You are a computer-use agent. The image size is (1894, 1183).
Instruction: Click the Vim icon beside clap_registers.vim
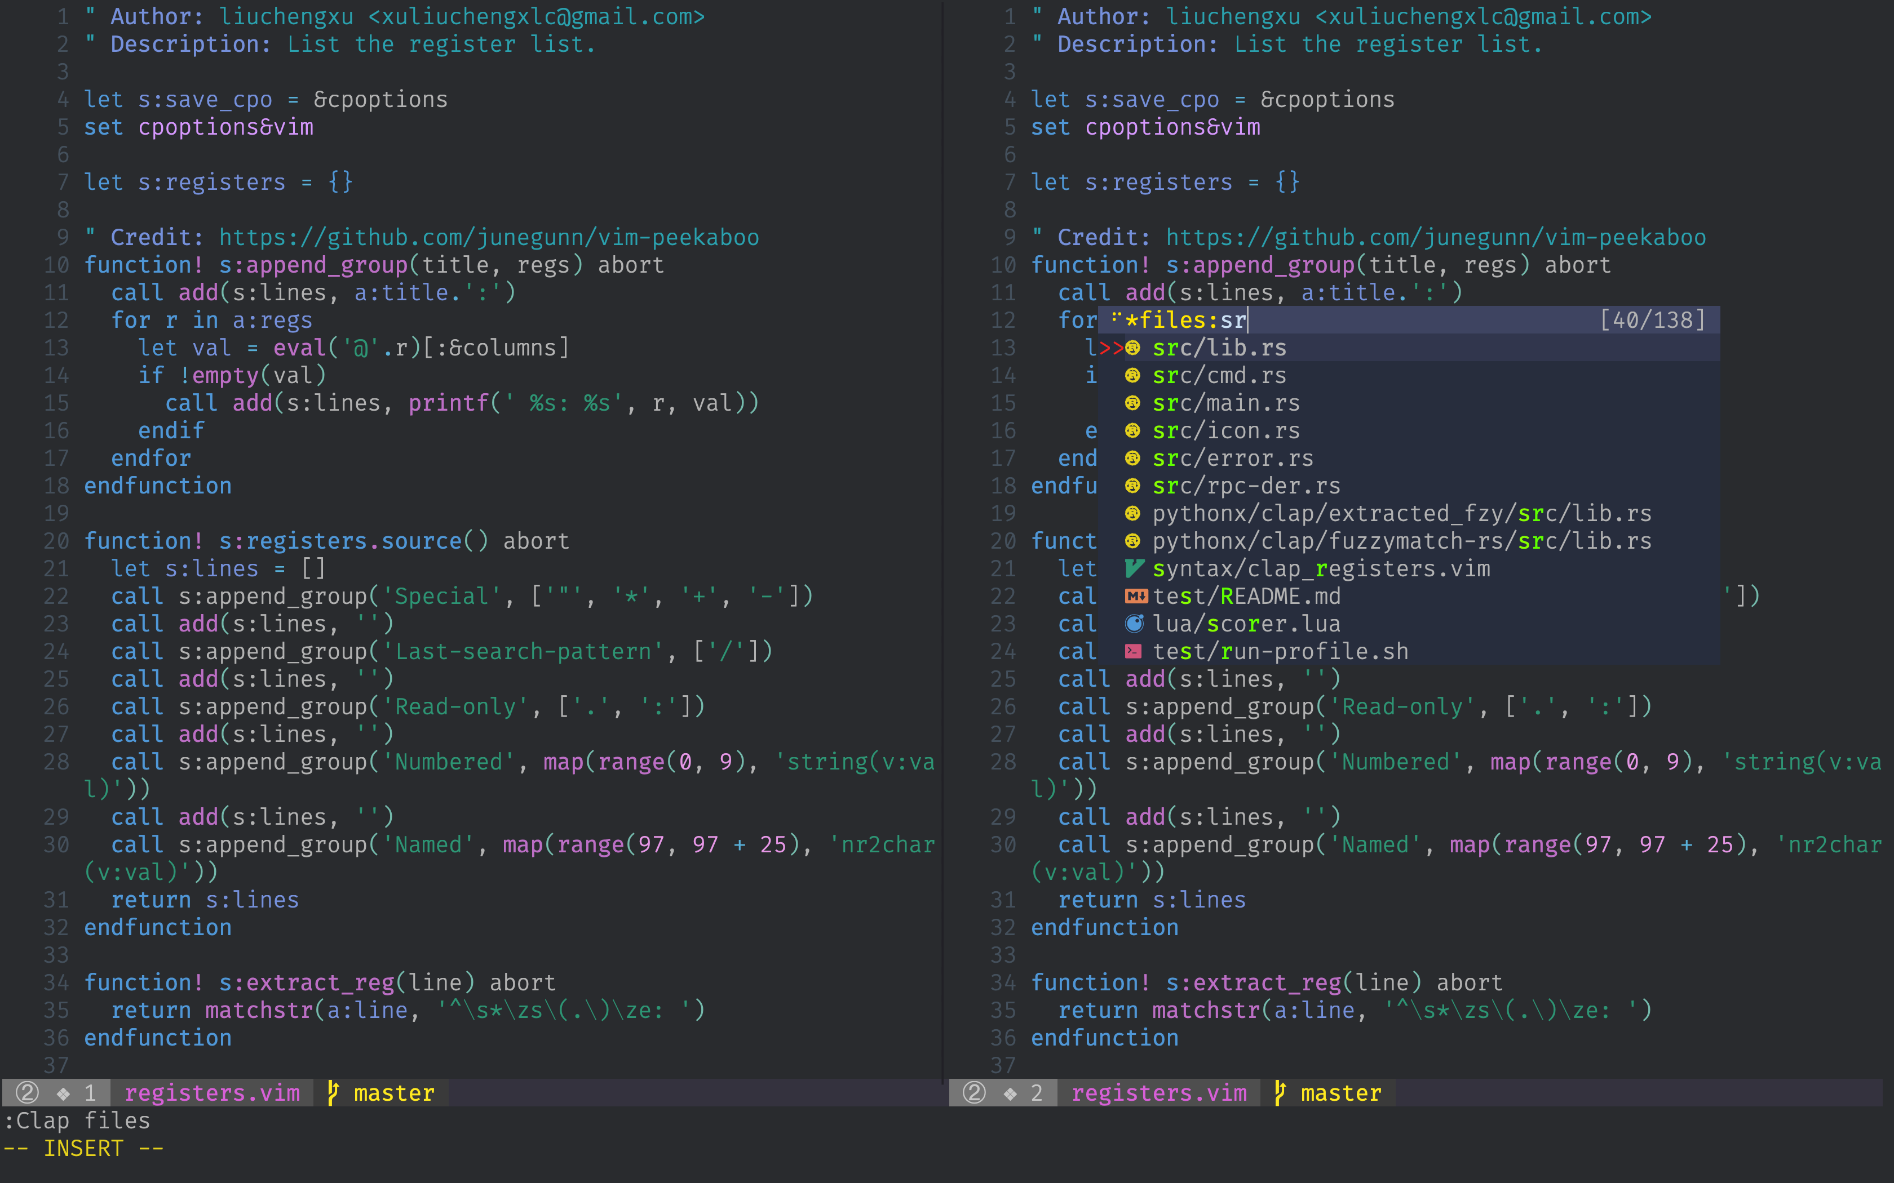pos(1134,569)
